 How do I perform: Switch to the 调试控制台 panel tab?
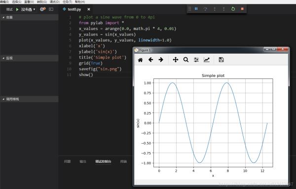(x=103, y=161)
